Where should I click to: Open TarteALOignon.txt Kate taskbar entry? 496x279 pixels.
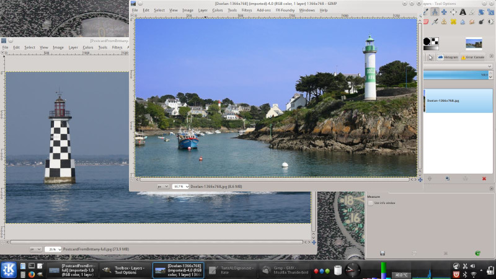(231, 270)
